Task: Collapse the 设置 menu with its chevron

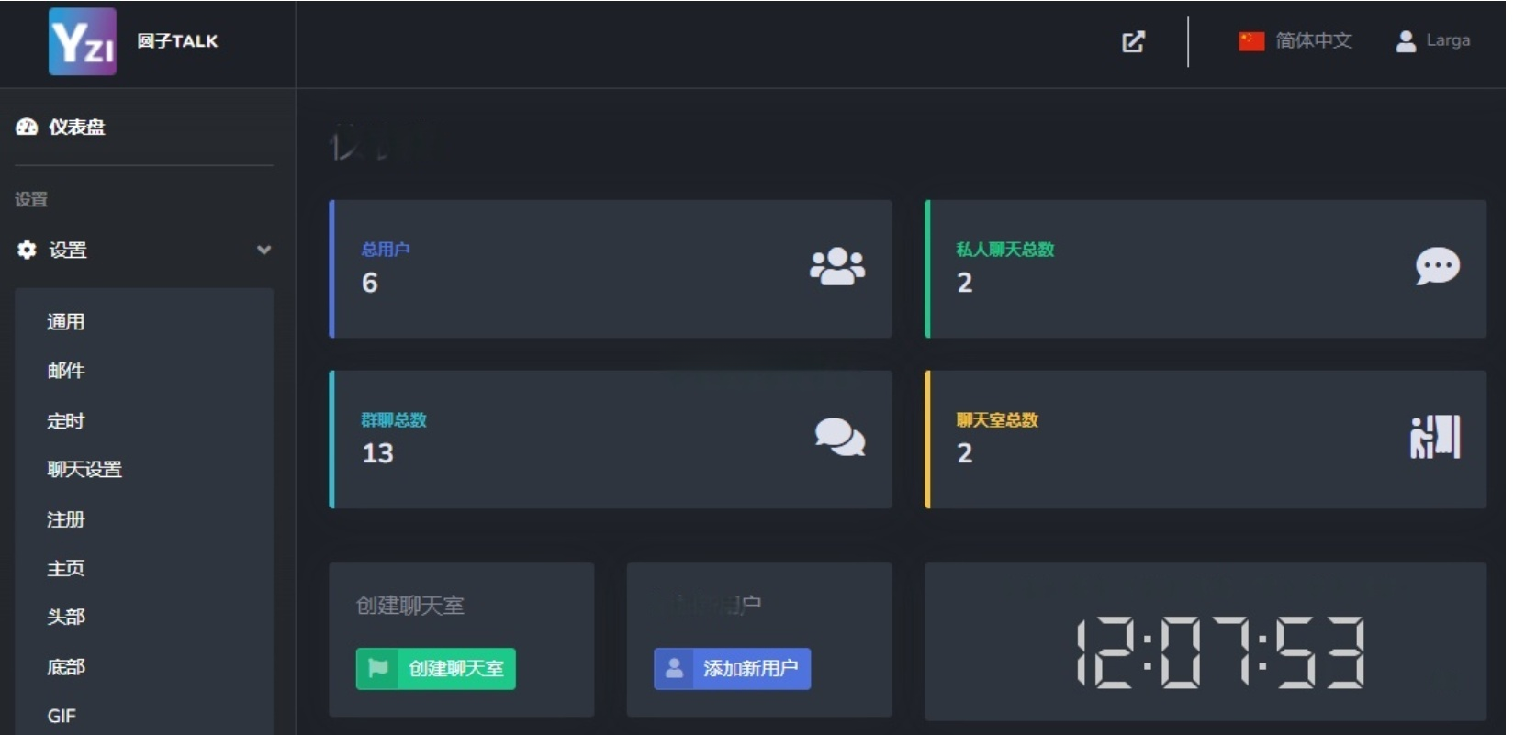Action: point(264,250)
